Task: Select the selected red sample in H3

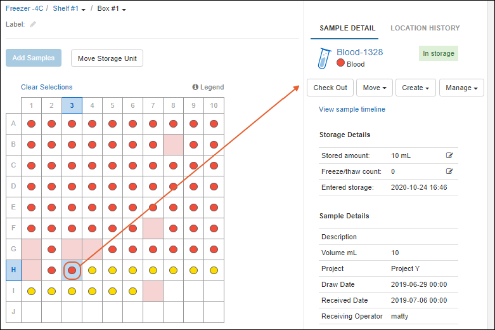Action: [x=72, y=270]
